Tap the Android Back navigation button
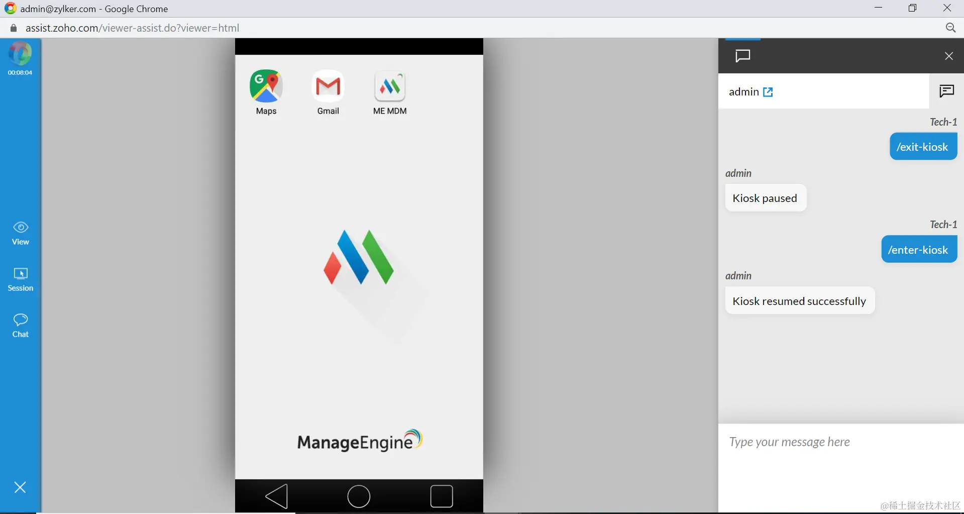 click(277, 496)
